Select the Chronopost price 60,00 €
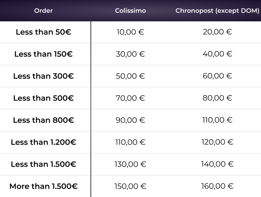This screenshot has height=197, width=261. point(217,76)
